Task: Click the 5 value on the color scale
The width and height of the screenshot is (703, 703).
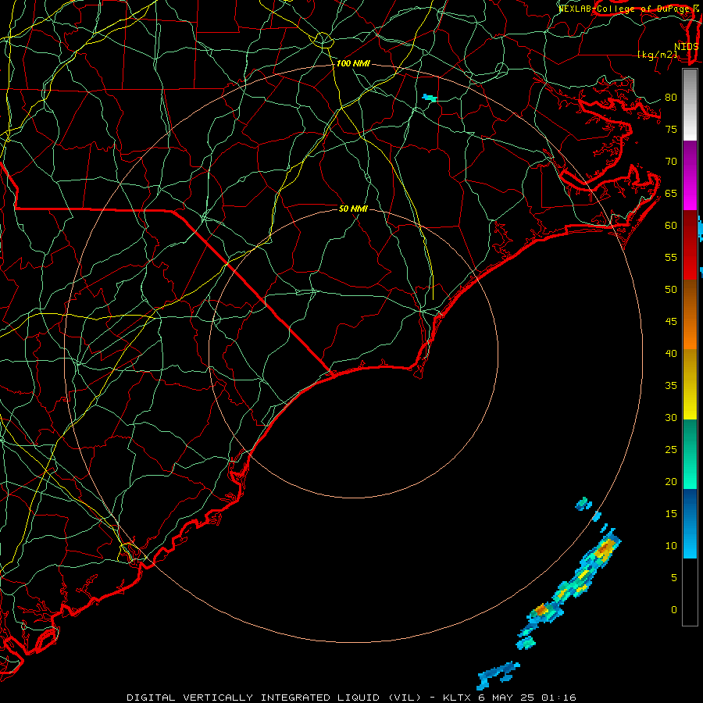Action: (674, 578)
